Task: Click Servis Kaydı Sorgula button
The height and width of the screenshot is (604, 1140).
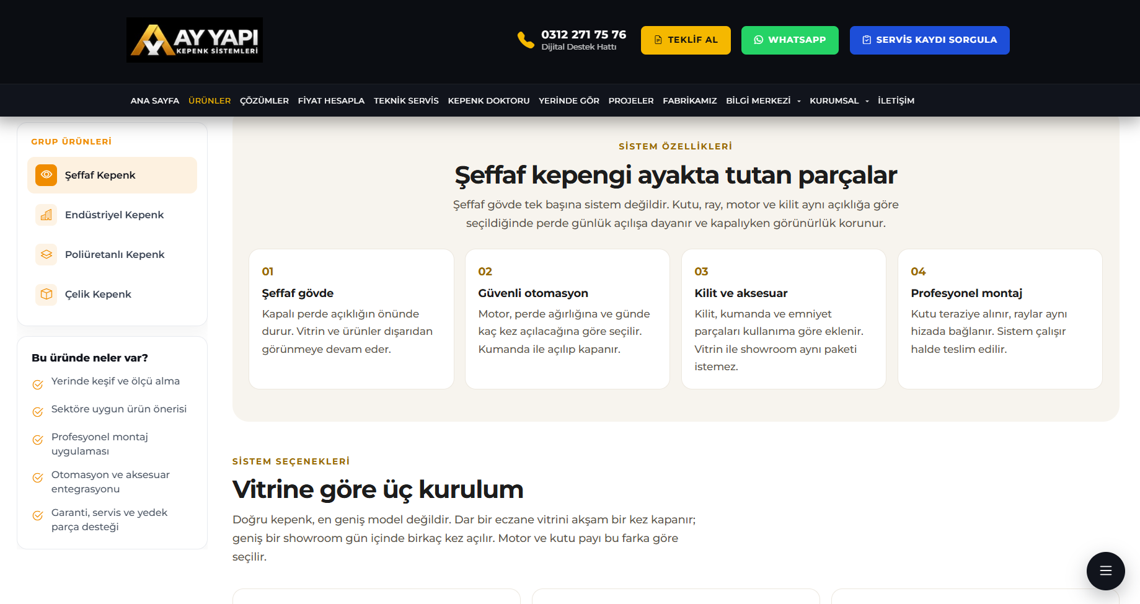Action: [929, 40]
